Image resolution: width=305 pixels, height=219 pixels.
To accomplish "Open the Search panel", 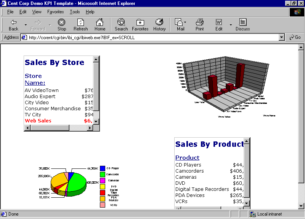I will pos(121,24).
